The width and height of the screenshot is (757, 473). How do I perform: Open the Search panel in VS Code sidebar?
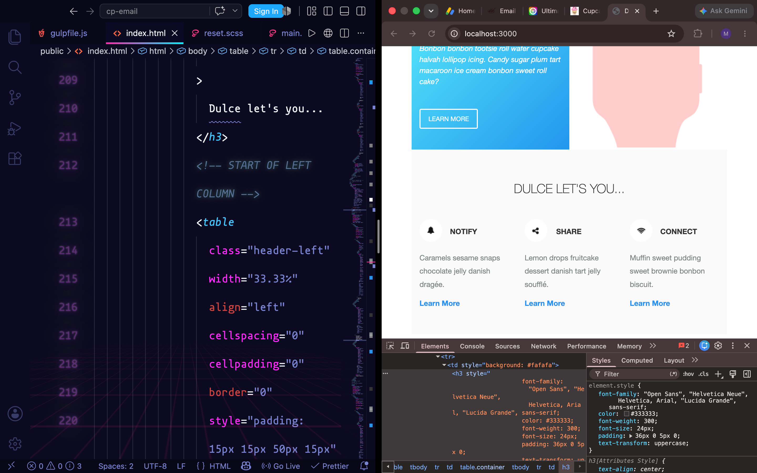click(15, 67)
